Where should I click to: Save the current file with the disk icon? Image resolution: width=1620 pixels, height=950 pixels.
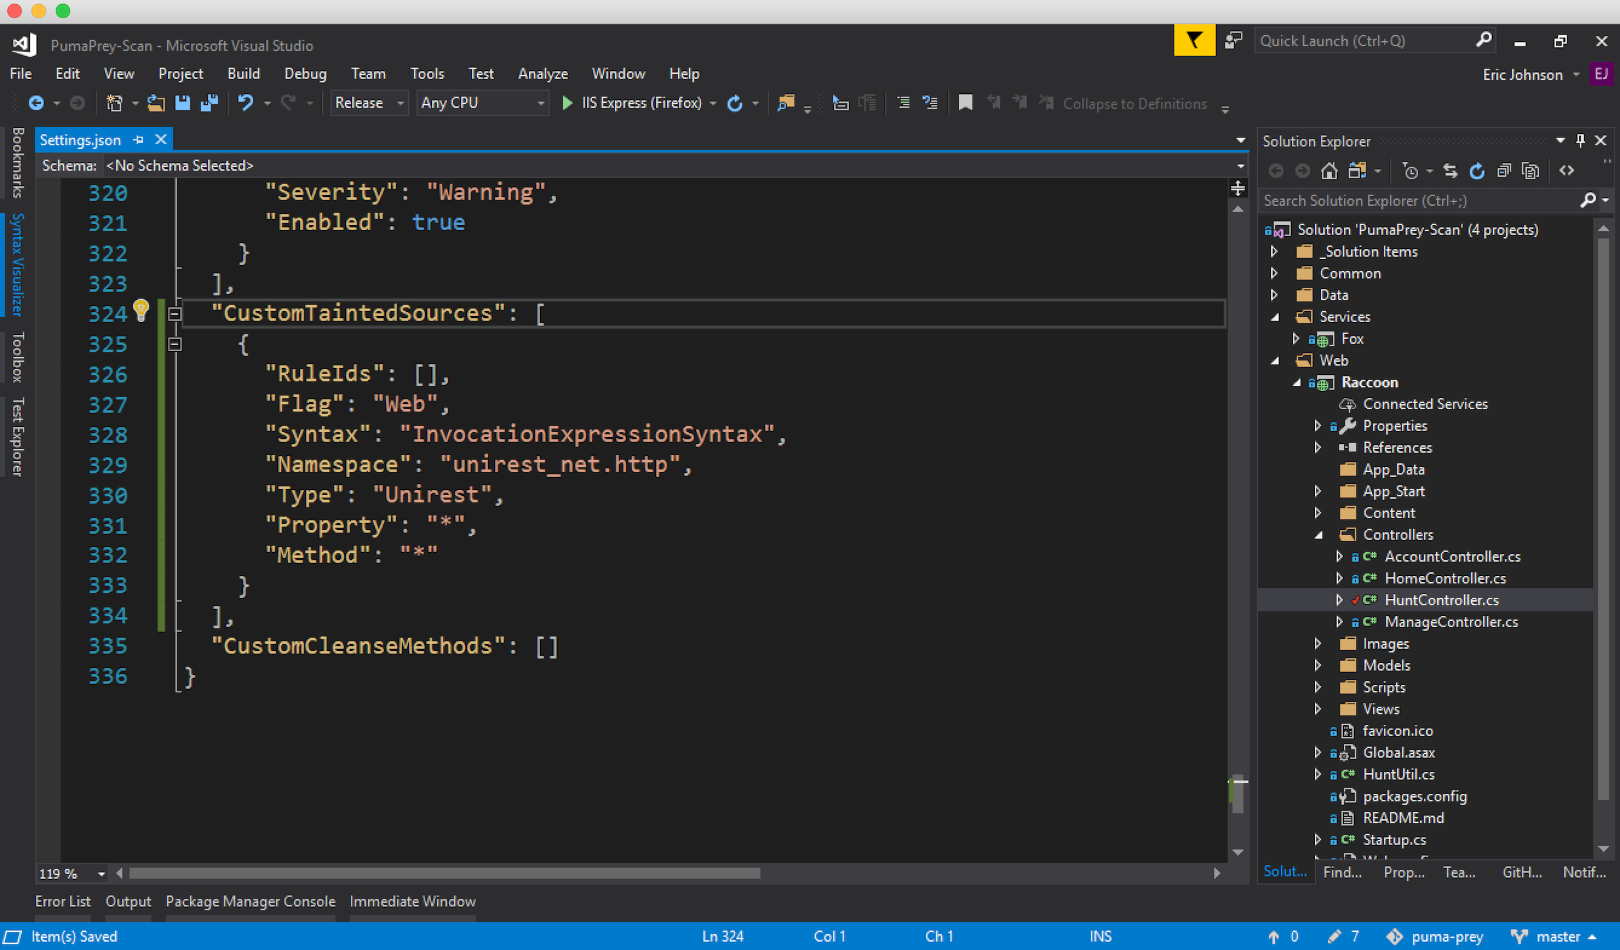coord(182,103)
